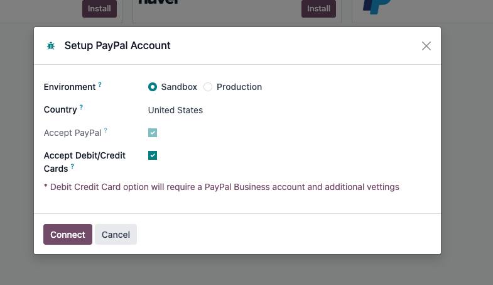Click the Debit Credit Card requirement notice
Viewport: 493px width, 285px height.
pos(221,187)
